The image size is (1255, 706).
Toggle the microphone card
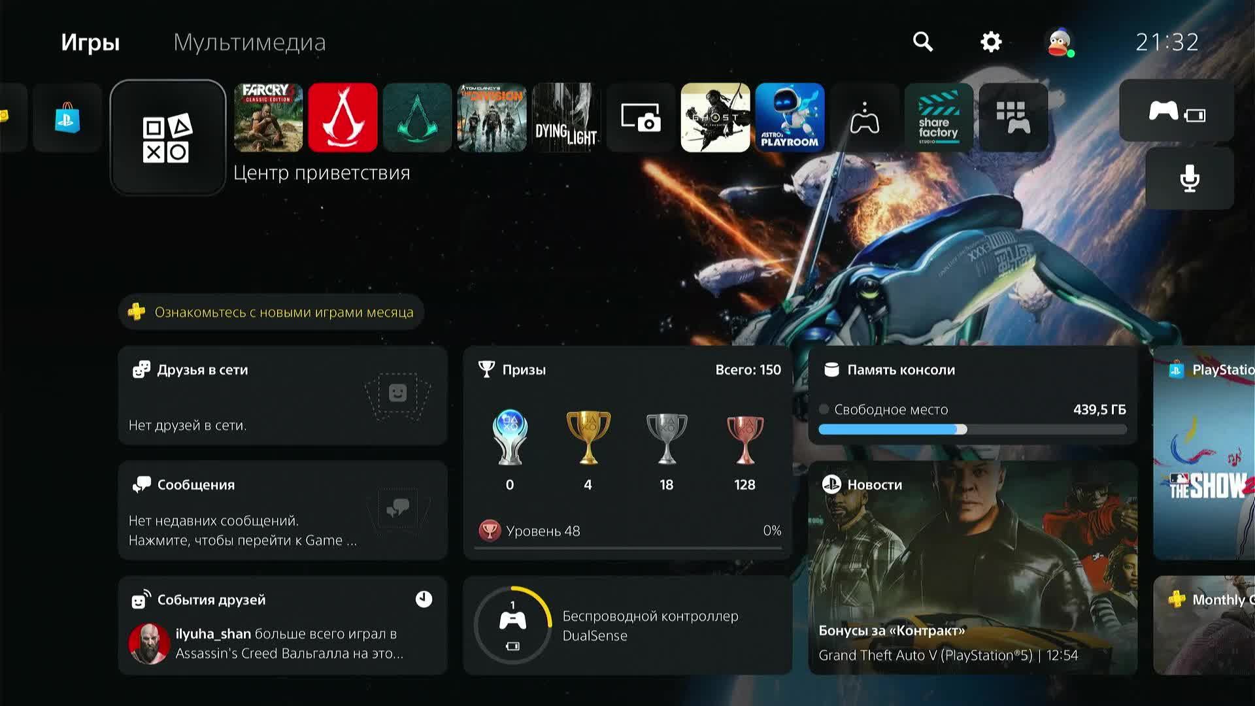point(1190,178)
